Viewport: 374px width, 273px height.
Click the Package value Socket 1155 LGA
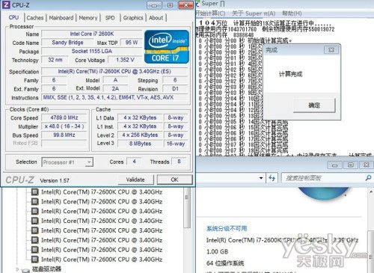click(x=92, y=52)
